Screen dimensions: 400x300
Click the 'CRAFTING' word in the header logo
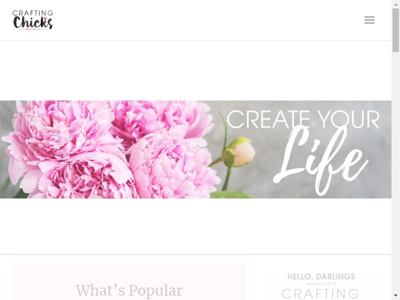coord(32,13)
